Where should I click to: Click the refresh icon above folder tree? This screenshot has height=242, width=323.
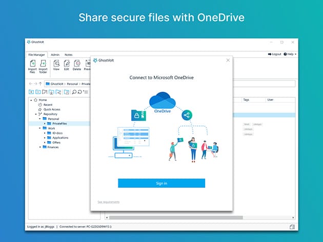80,92
